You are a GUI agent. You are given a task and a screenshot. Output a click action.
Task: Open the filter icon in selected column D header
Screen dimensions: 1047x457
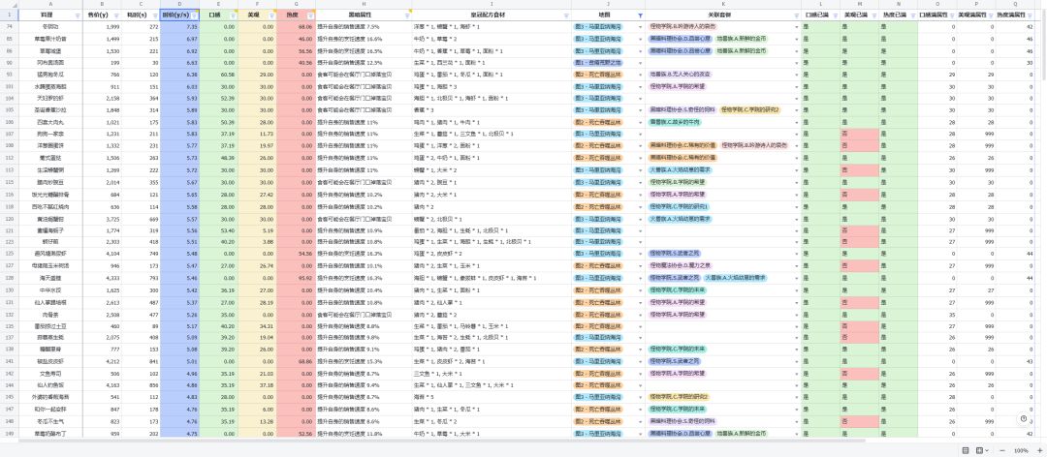(194, 15)
